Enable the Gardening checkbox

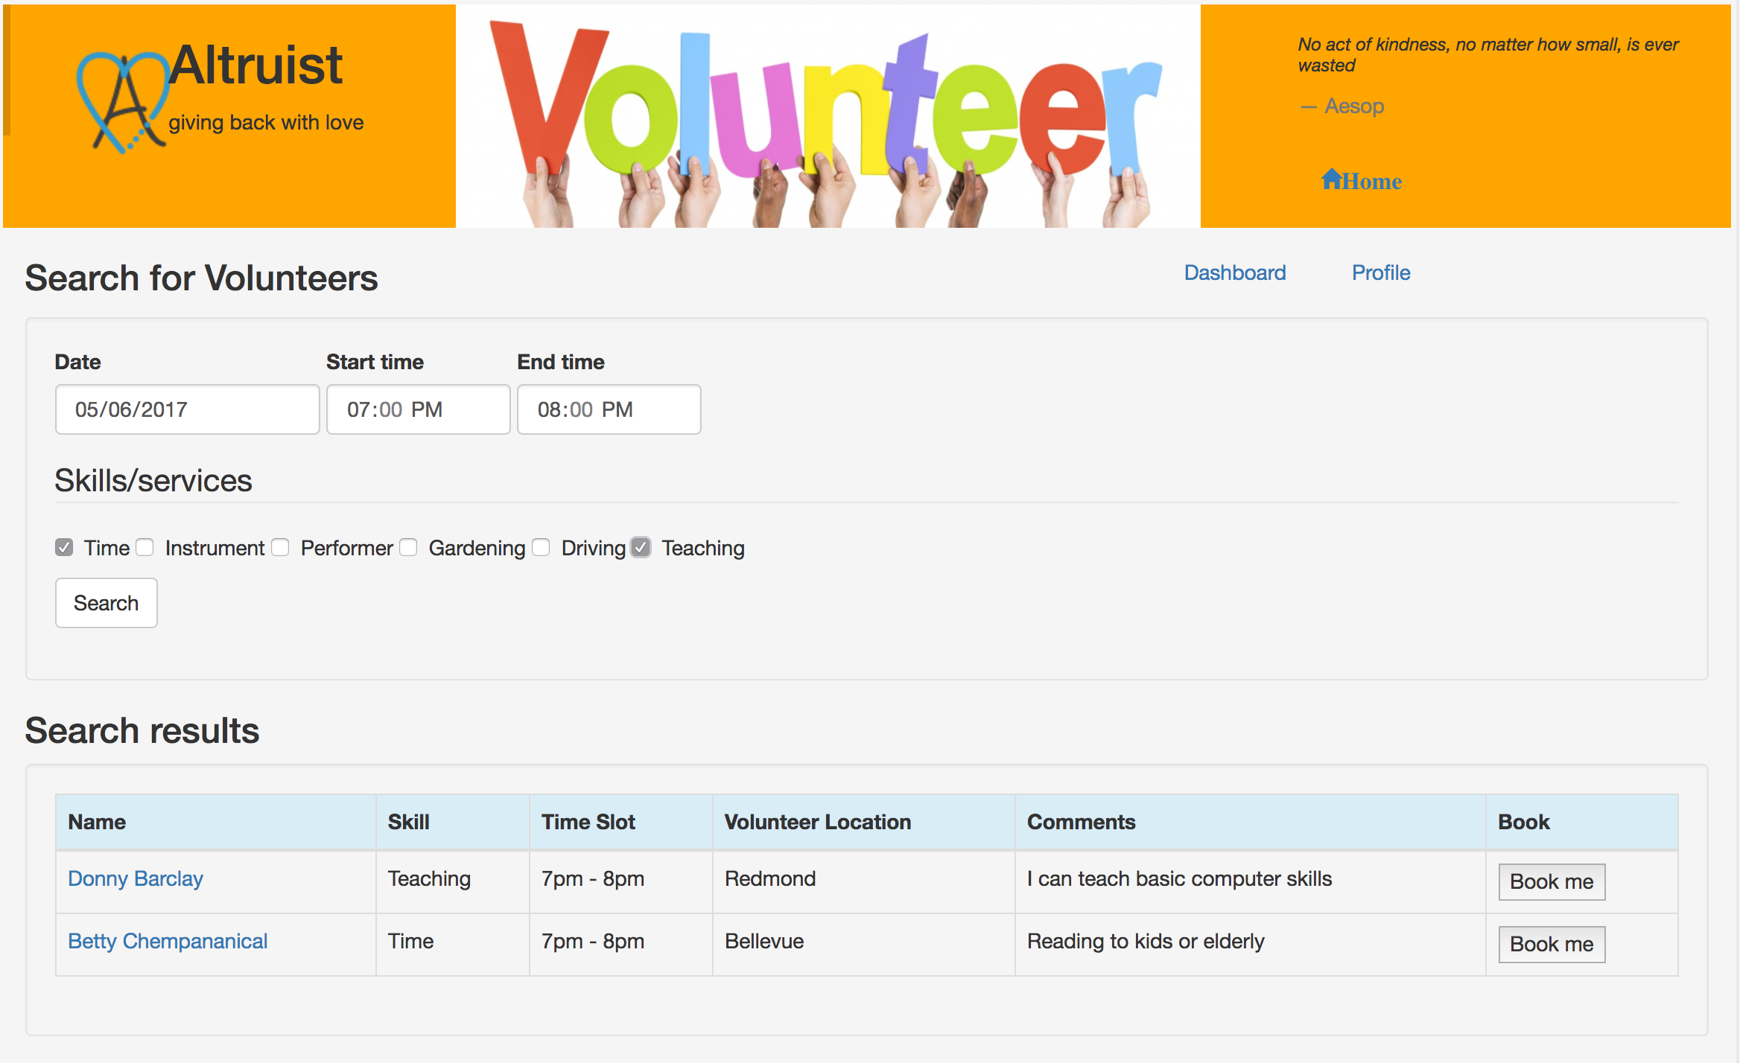[408, 548]
